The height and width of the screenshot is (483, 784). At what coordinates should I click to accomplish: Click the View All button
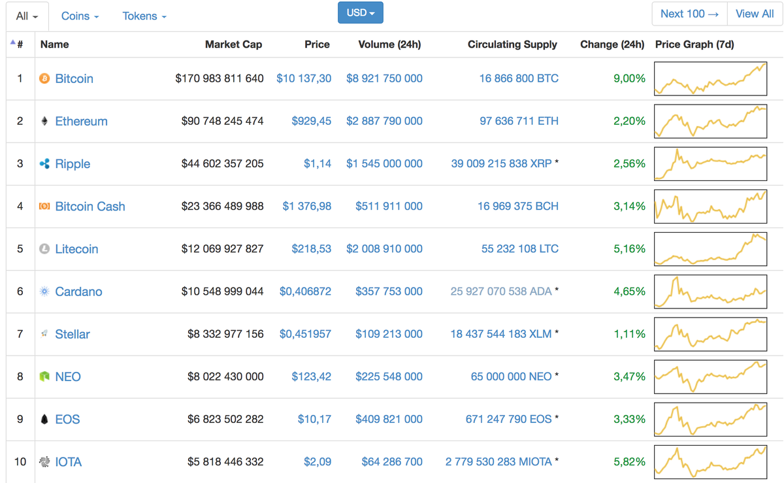click(755, 14)
